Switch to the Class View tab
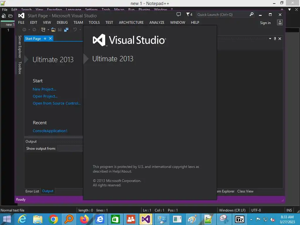 (245, 191)
